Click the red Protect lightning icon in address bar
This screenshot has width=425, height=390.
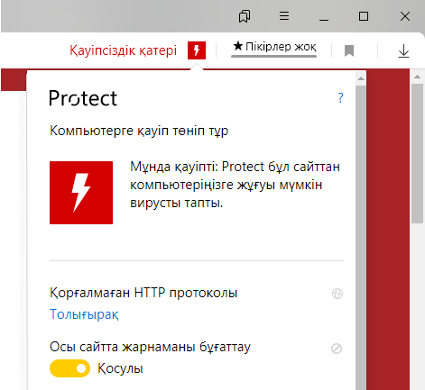coord(197,50)
